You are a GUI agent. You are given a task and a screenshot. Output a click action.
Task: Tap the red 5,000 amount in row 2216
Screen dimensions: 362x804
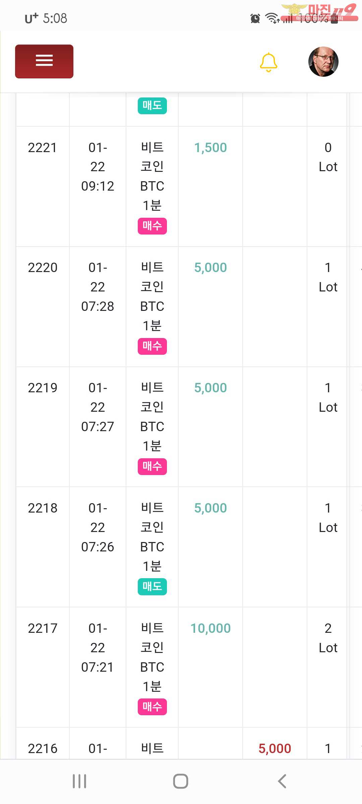(x=275, y=749)
